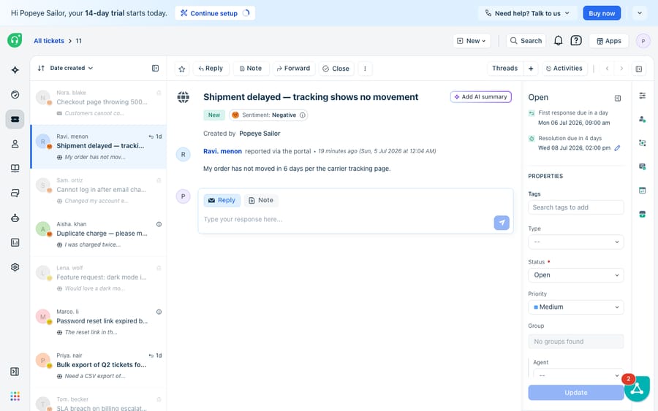The image size is (658, 411).
Task: Expand the New dropdown button
Action: tap(472, 41)
